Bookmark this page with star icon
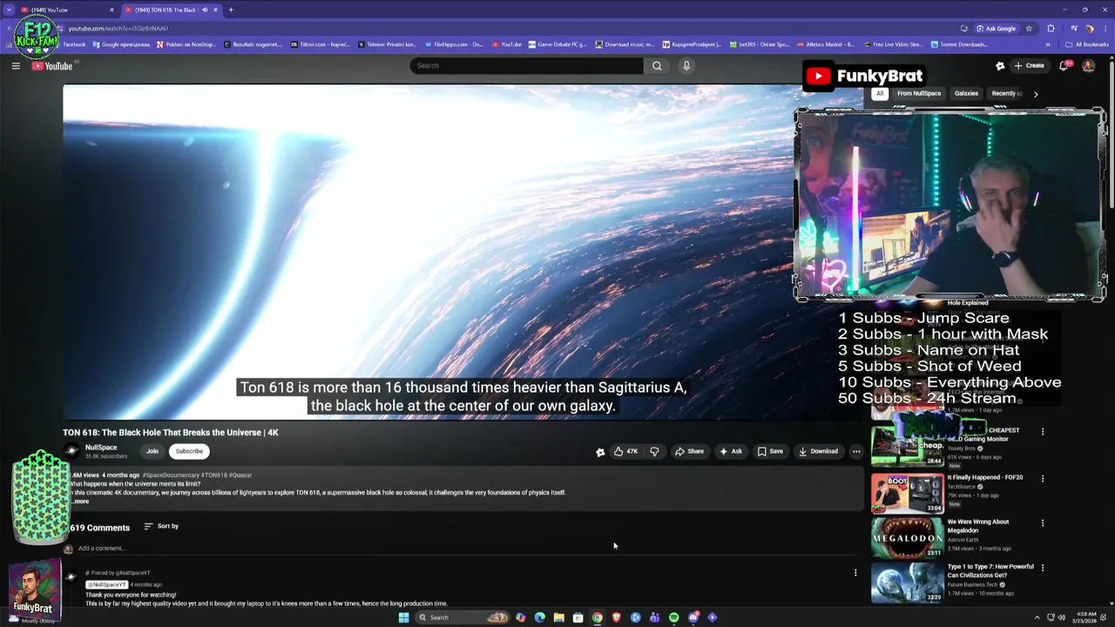The width and height of the screenshot is (1115, 627). [1029, 28]
